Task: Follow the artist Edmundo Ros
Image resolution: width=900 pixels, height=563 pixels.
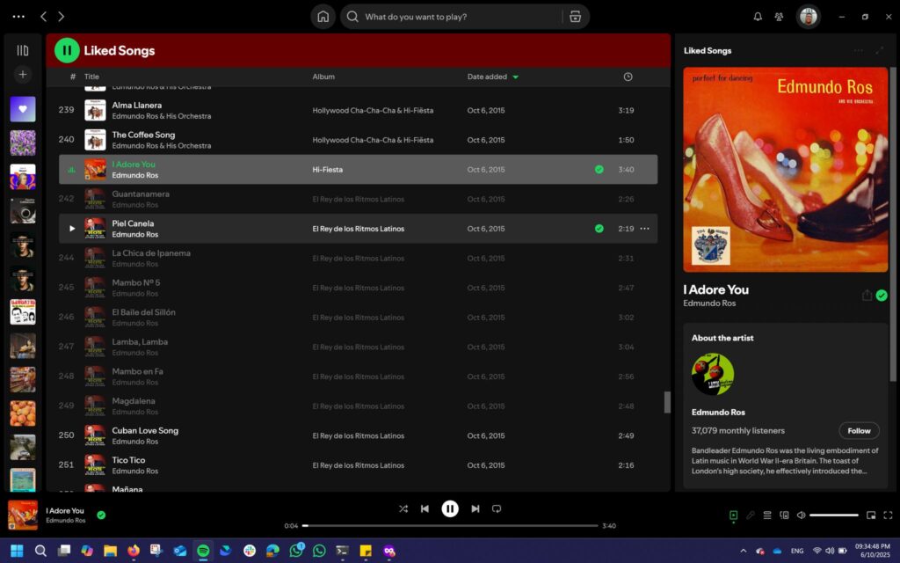Action: click(859, 430)
